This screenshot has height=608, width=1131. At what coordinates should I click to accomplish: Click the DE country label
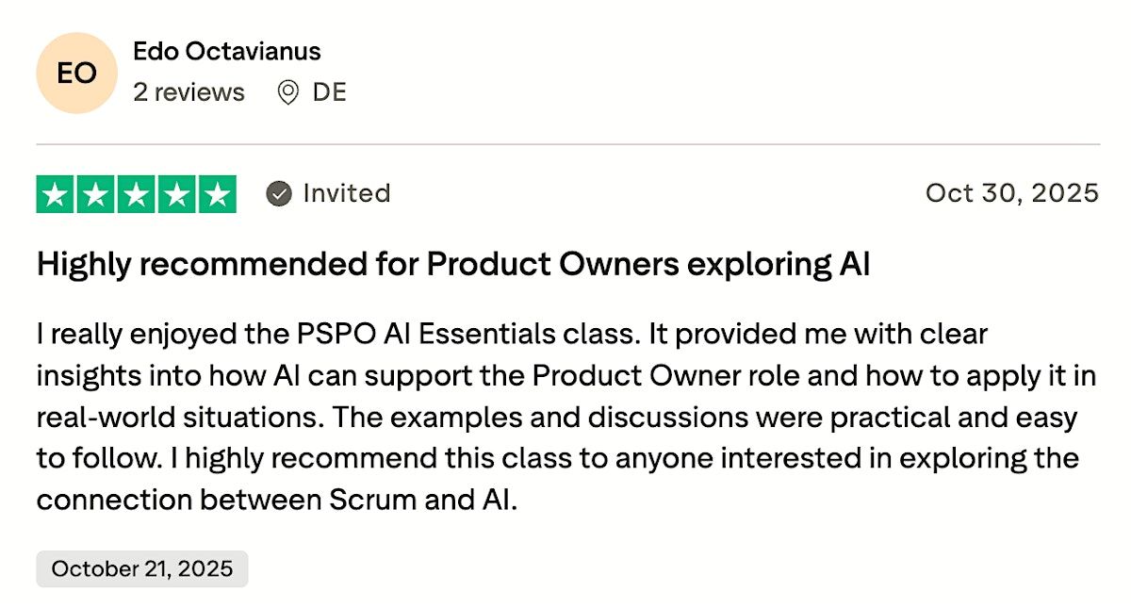[x=330, y=92]
